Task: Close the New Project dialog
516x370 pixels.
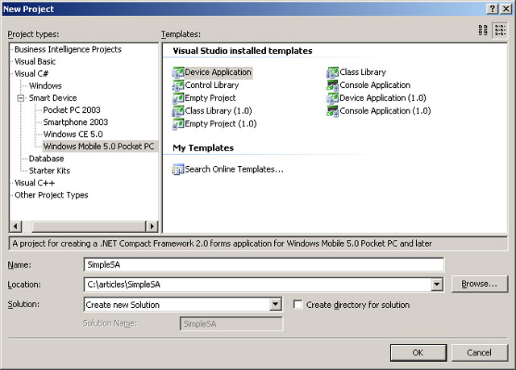Action: click(506, 9)
